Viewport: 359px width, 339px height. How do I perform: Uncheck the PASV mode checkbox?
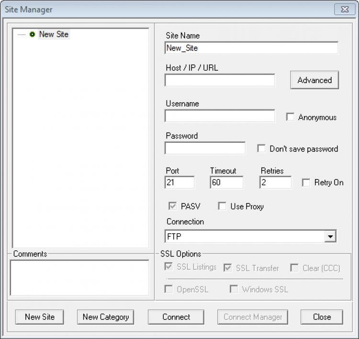(172, 206)
